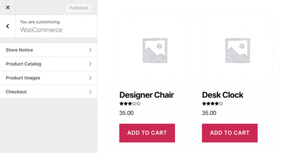Click the Designer Chair star rating

[x=130, y=104]
